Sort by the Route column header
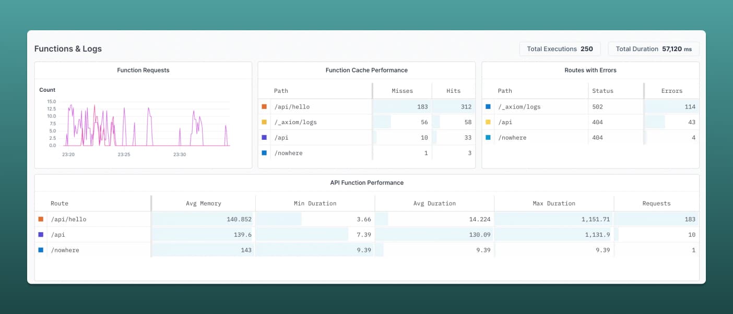733x314 pixels. click(x=60, y=203)
